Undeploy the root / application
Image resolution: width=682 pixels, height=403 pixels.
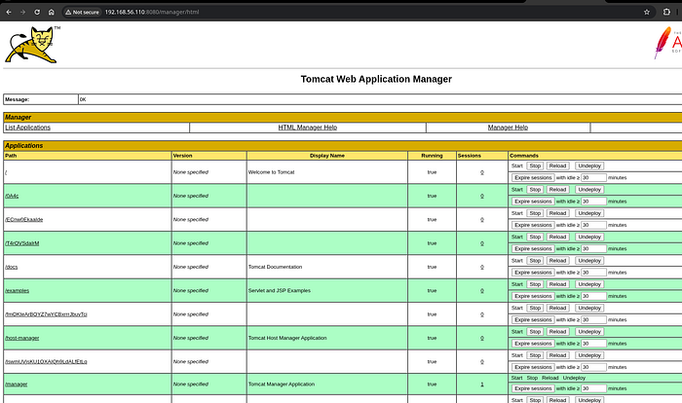point(589,166)
